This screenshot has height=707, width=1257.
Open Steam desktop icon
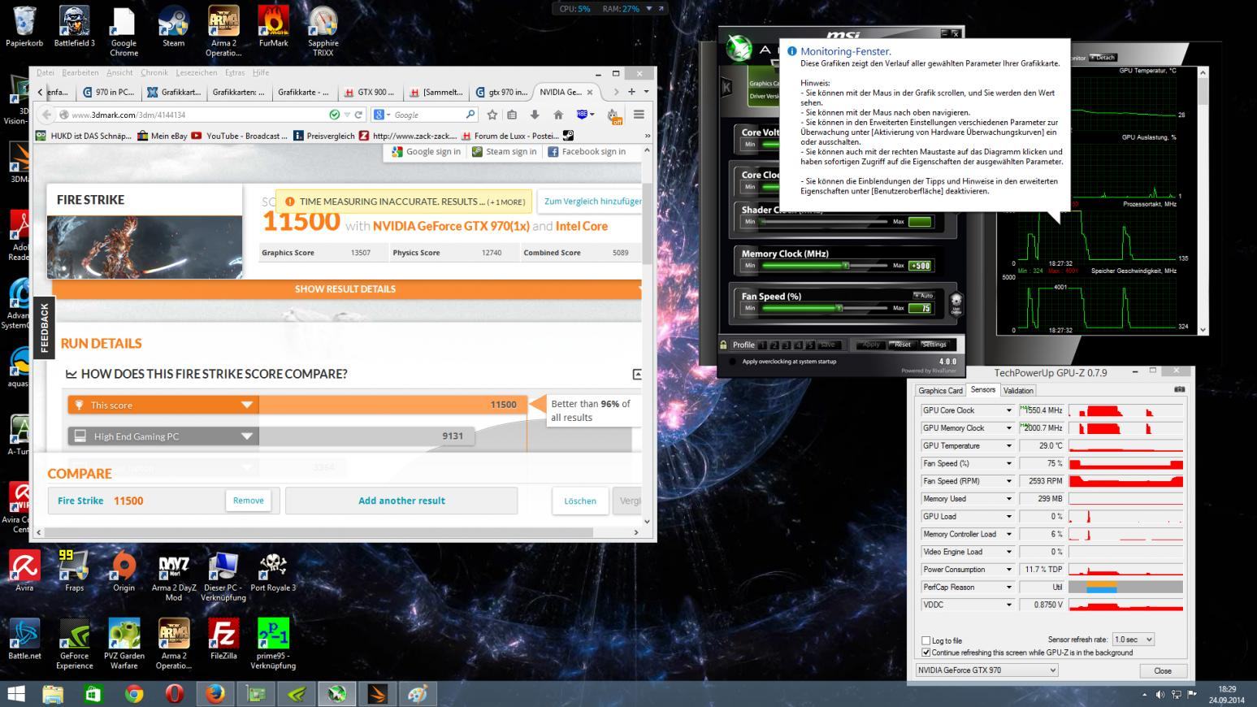point(173,26)
